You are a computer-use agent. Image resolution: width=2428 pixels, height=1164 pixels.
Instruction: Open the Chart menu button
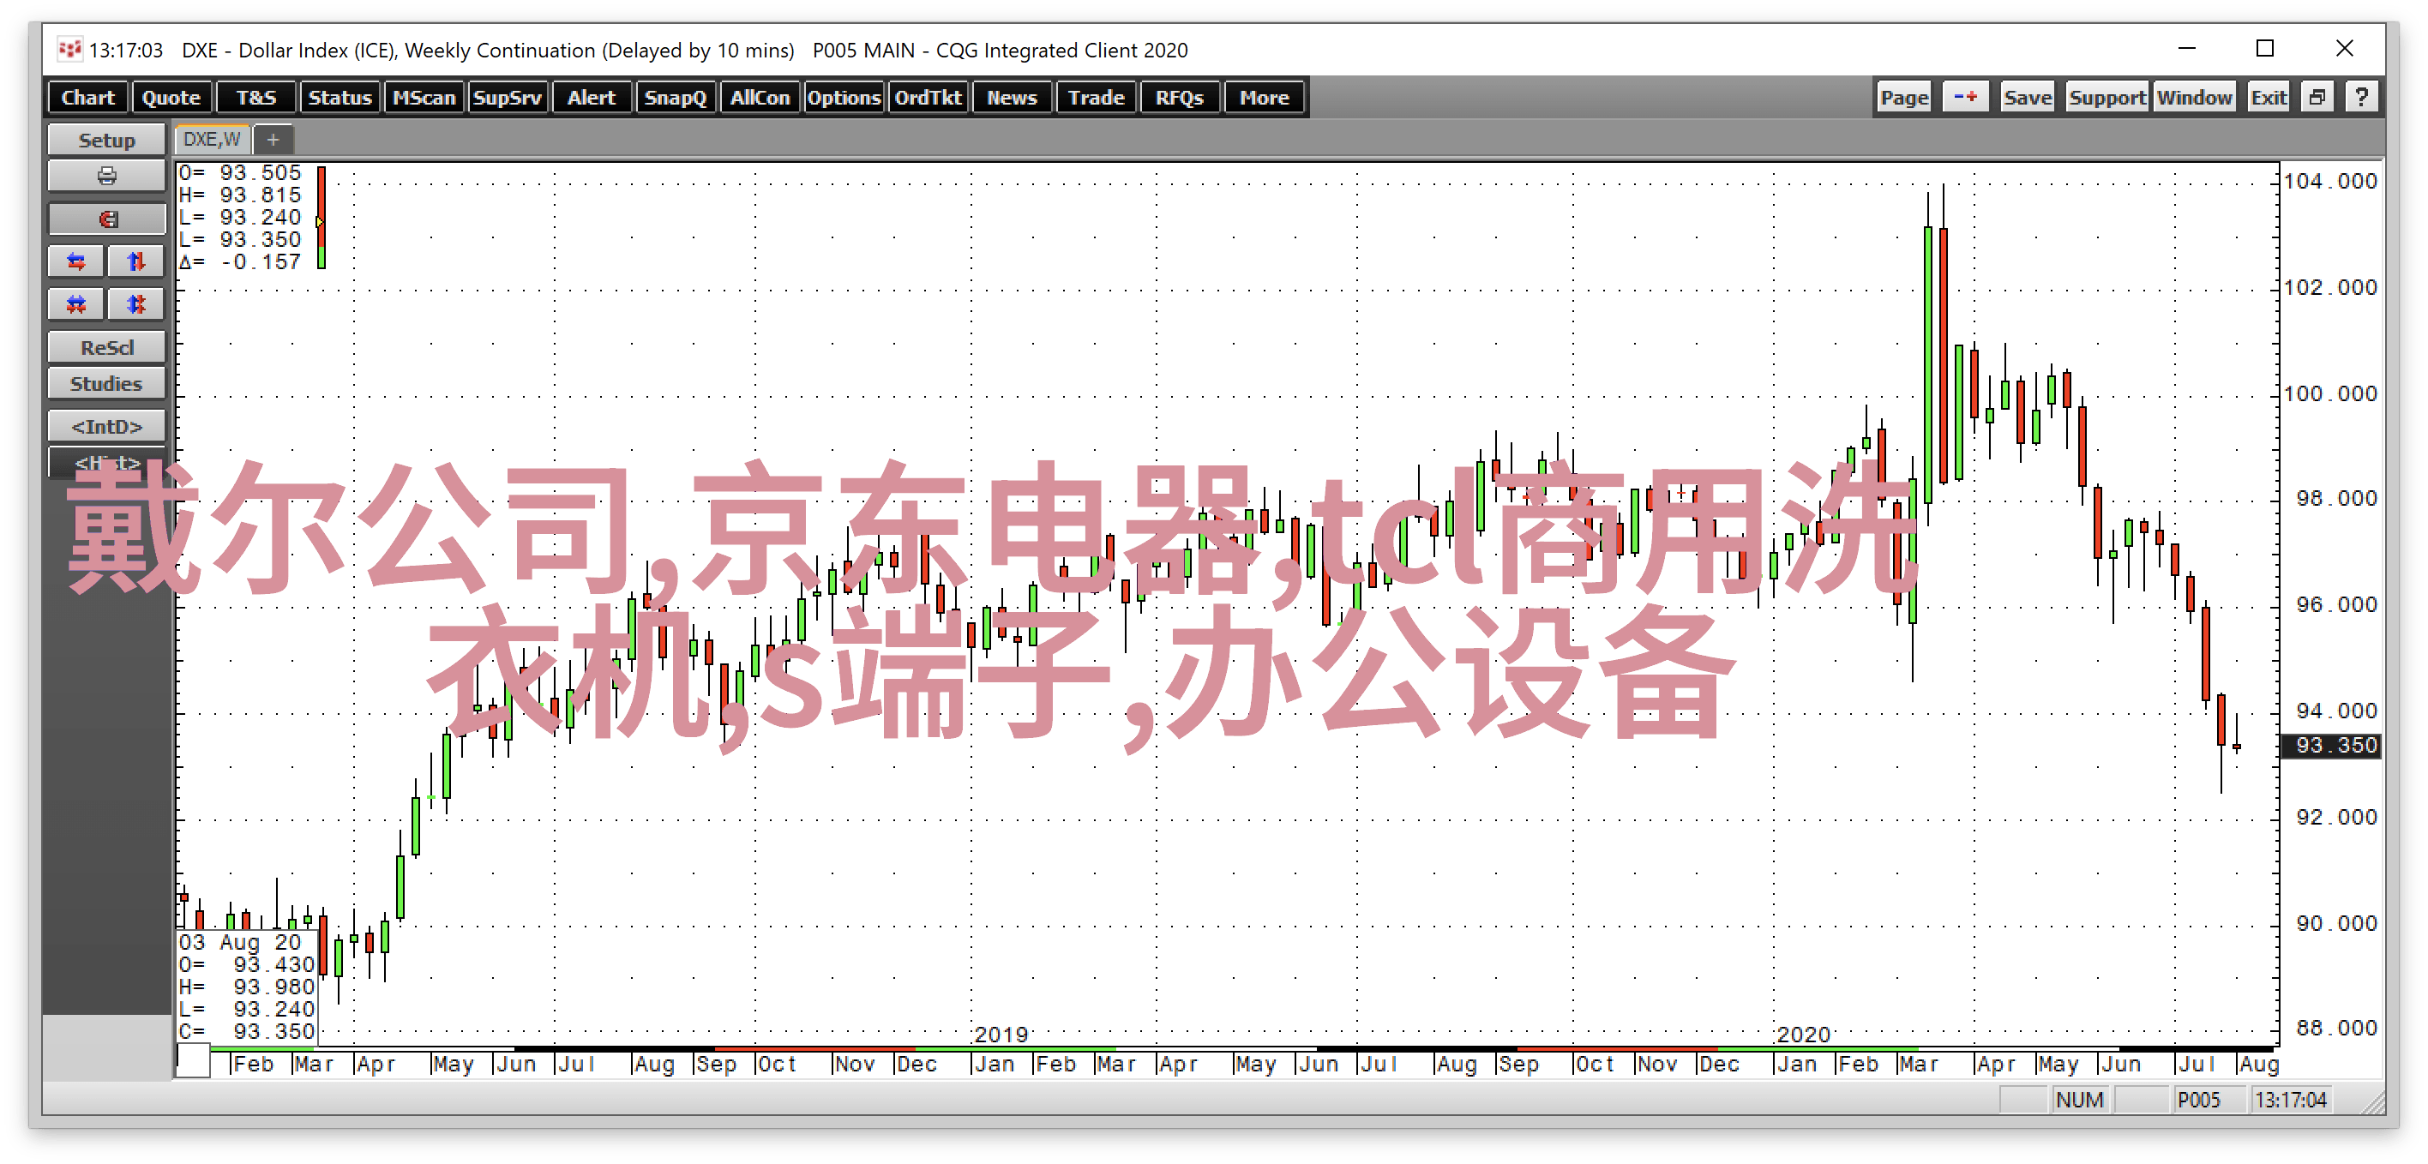(x=87, y=97)
